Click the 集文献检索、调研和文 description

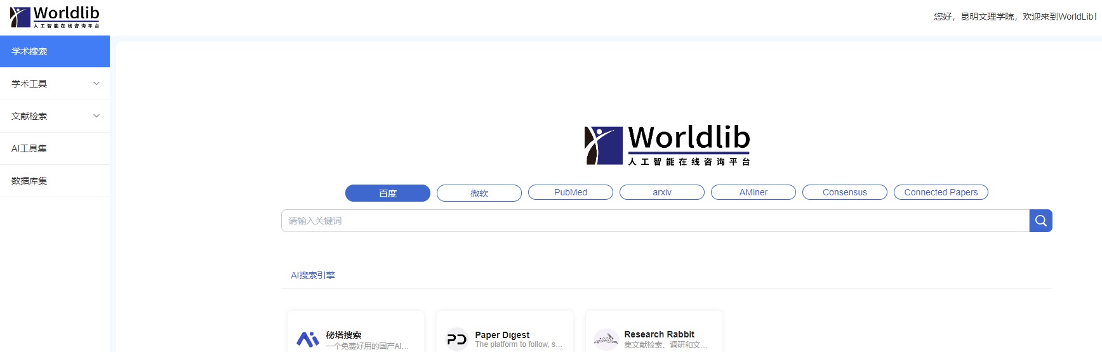tap(666, 345)
